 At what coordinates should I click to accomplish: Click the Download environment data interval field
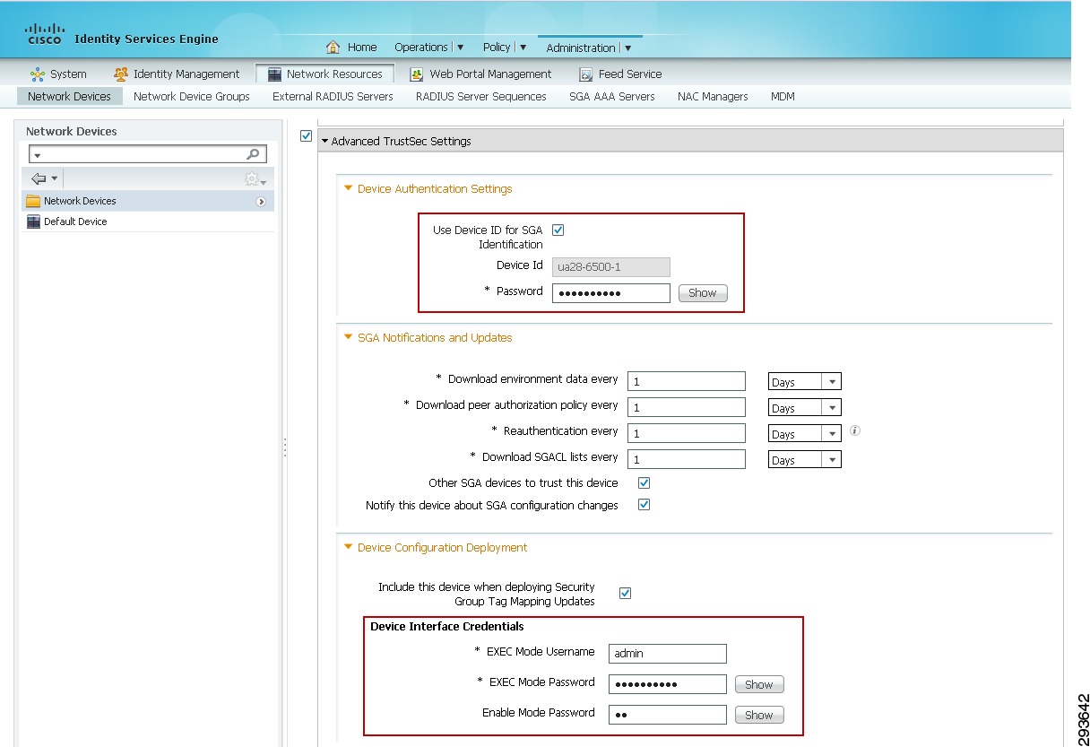687,382
